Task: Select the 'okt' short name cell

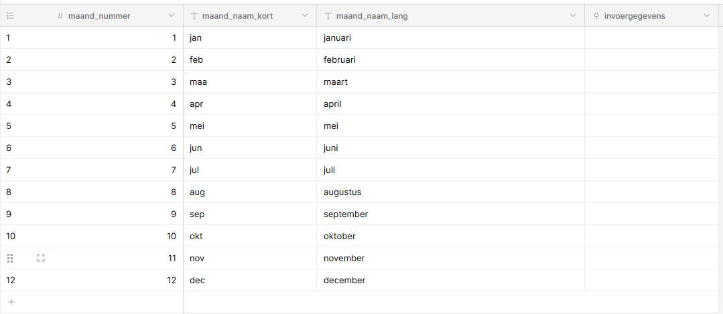Action: click(x=250, y=237)
